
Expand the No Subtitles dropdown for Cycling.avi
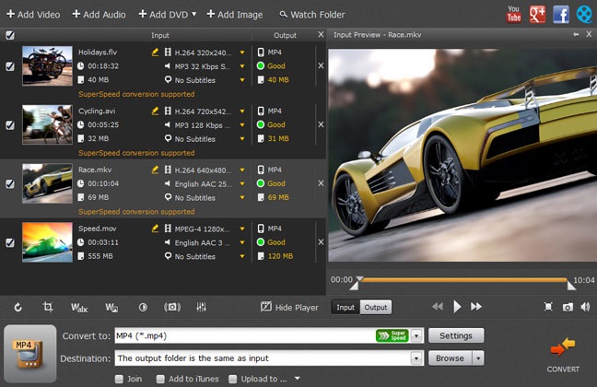242,138
